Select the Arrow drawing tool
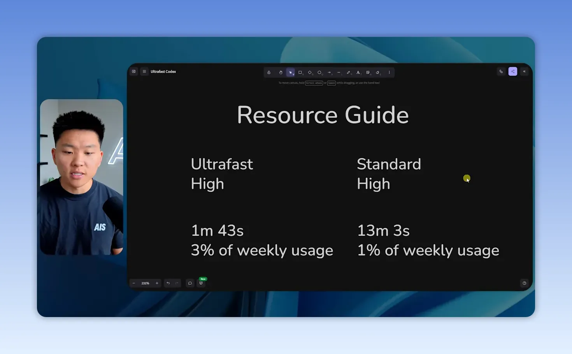Image resolution: width=572 pixels, height=354 pixels. [329, 72]
